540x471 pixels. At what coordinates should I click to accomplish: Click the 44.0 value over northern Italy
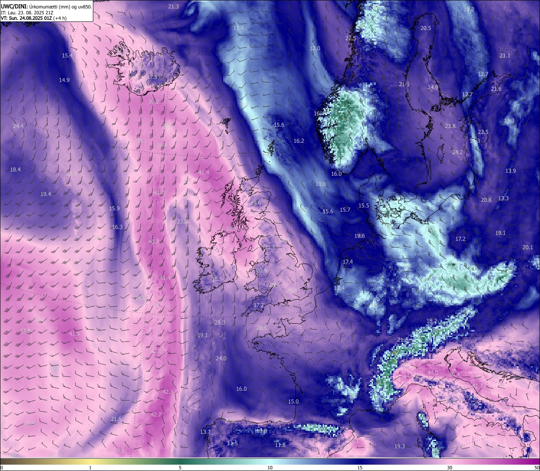[x=433, y=373]
